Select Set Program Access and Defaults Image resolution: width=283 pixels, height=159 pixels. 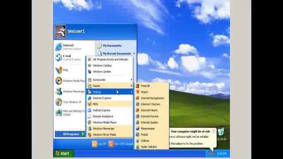tap(110, 60)
